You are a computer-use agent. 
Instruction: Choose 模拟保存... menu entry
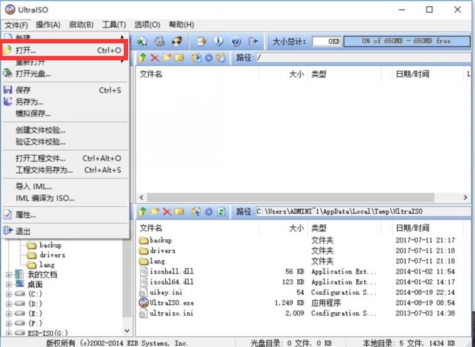[x=65, y=114]
